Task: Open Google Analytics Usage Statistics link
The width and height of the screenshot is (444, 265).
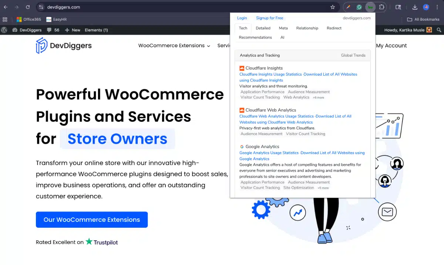Action: tap(269, 153)
